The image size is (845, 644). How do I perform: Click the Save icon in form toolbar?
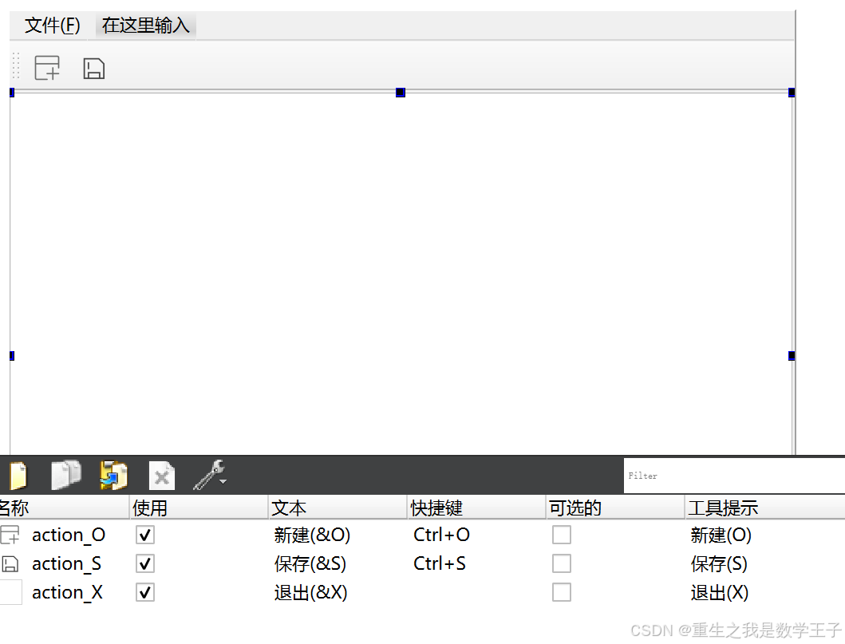(94, 69)
